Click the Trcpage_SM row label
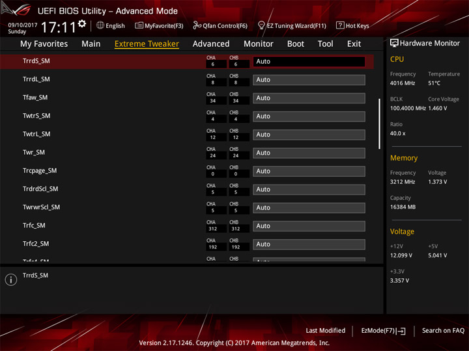Screen dimensions: 469x351 pos(40,171)
